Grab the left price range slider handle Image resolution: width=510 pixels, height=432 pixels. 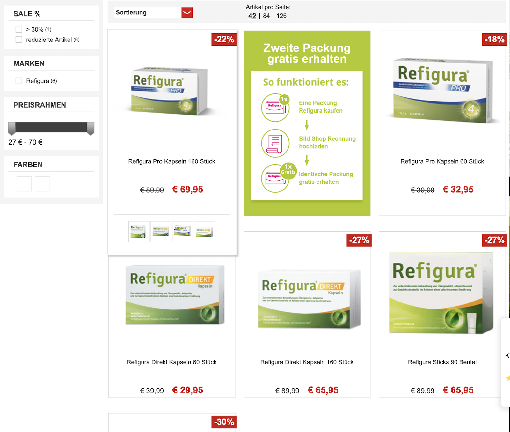12,128
